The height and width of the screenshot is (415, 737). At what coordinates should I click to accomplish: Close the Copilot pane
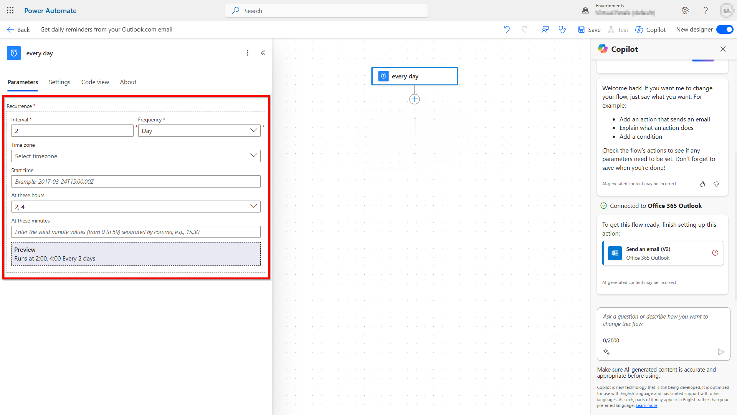coord(723,49)
